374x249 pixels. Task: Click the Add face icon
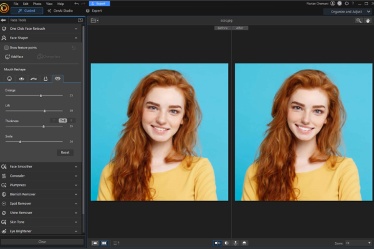point(6,57)
